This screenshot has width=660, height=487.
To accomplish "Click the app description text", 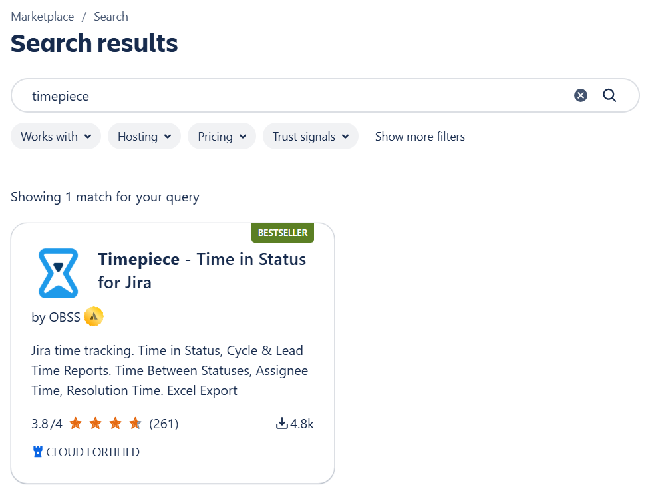I will (170, 370).
